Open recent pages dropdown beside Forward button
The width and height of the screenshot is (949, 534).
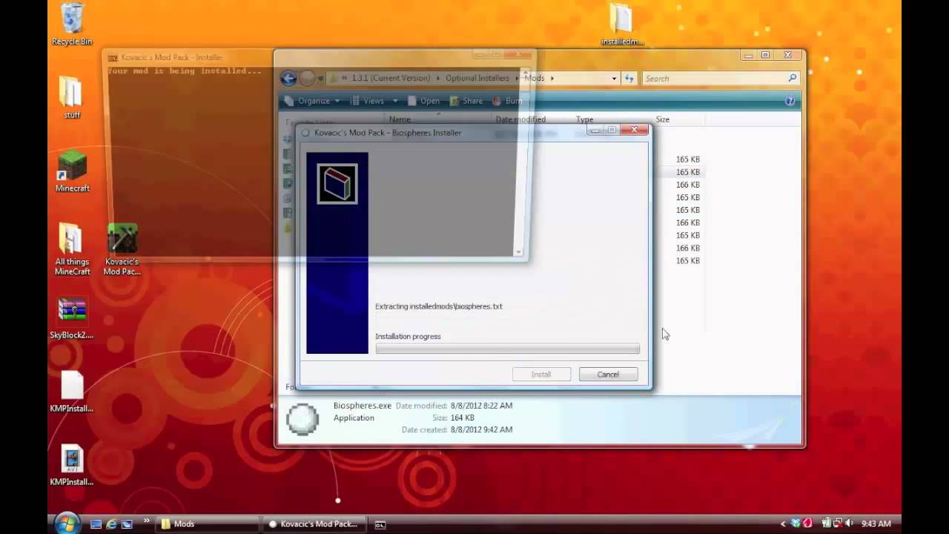pos(320,79)
